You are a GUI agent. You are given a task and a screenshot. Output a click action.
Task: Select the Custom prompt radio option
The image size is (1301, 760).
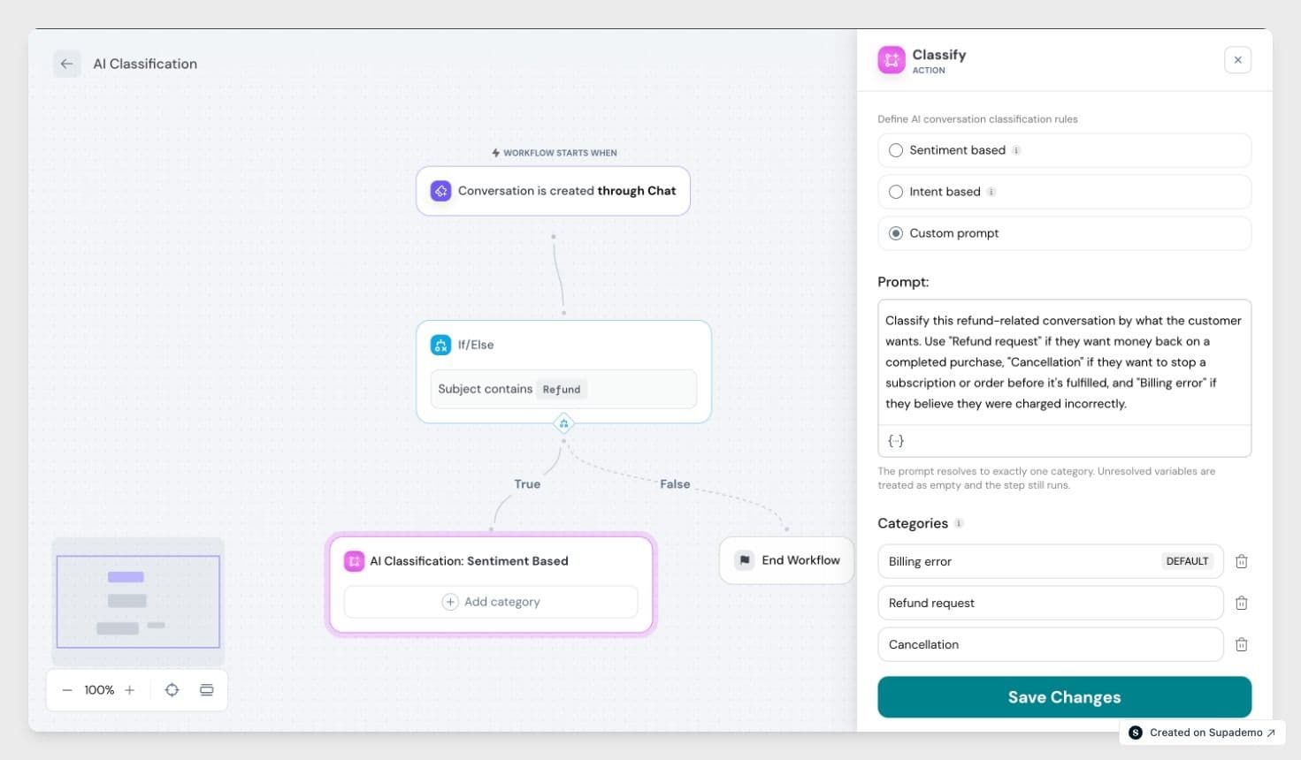896,233
